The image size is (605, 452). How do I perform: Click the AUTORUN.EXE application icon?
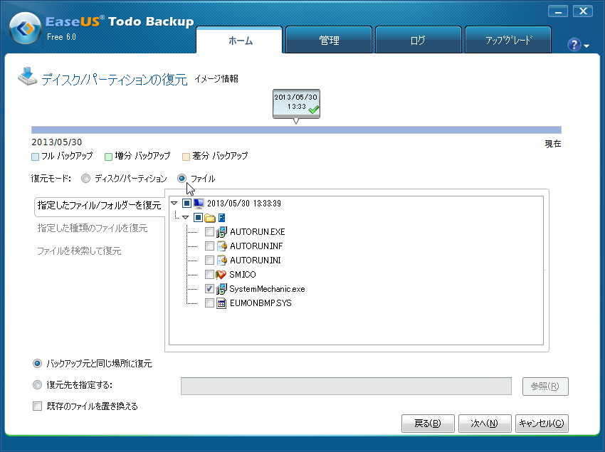click(x=221, y=231)
